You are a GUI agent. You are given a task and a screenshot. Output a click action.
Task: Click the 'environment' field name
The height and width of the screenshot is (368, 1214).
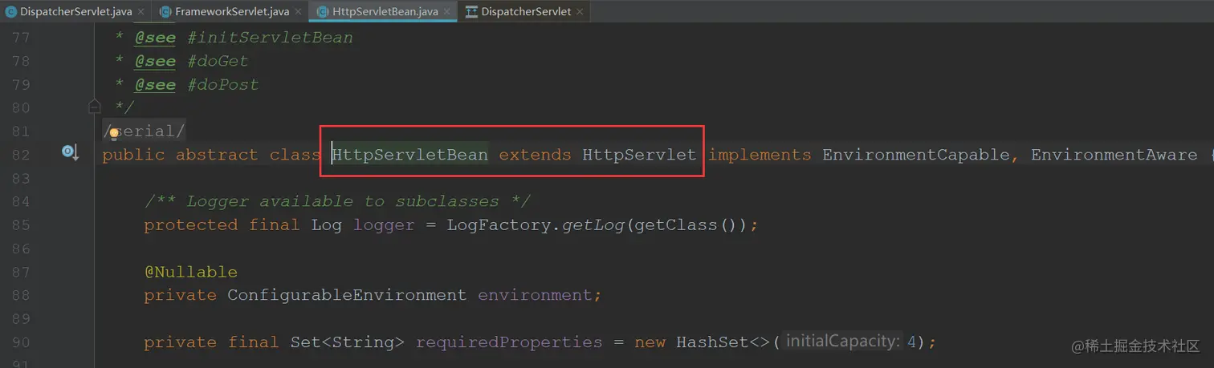tap(536, 295)
